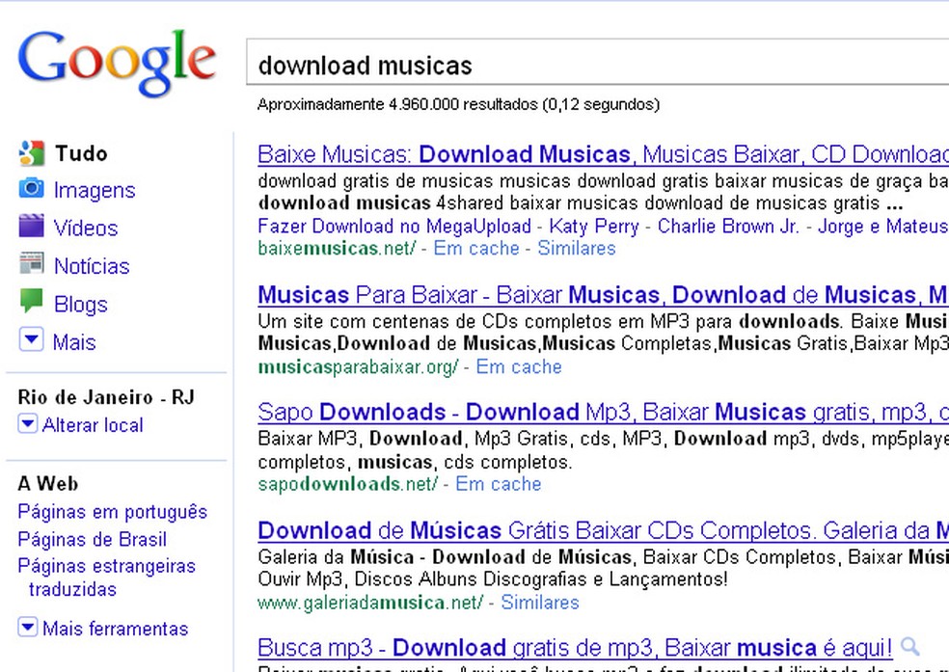Expand the Mais ferramentas arrow

click(x=28, y=628)
